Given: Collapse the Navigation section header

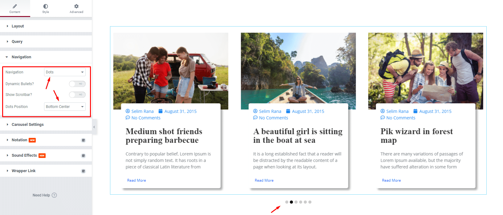Looking at the screenshot, I should coord(21,57).
